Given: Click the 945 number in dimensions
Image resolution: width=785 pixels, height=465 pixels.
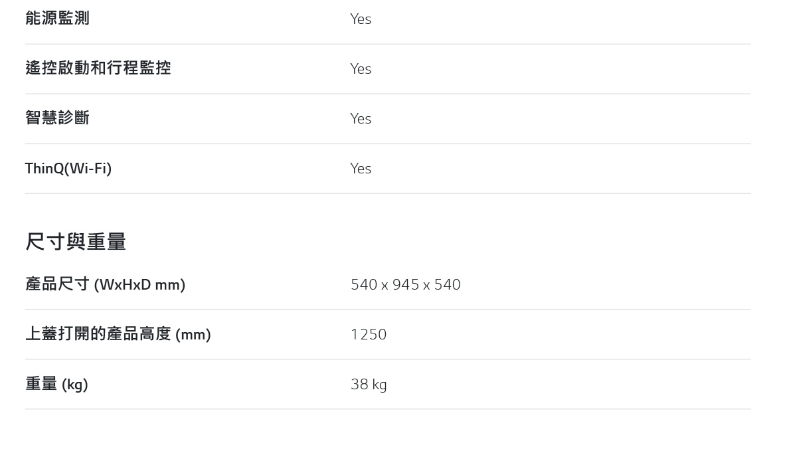Looking at the screenshot, I should 406,284.
